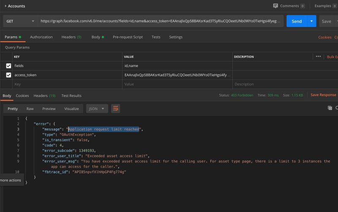Screen dimensions: 338x212
Task: Open the GET method dropdown
Action: [20, 21]
